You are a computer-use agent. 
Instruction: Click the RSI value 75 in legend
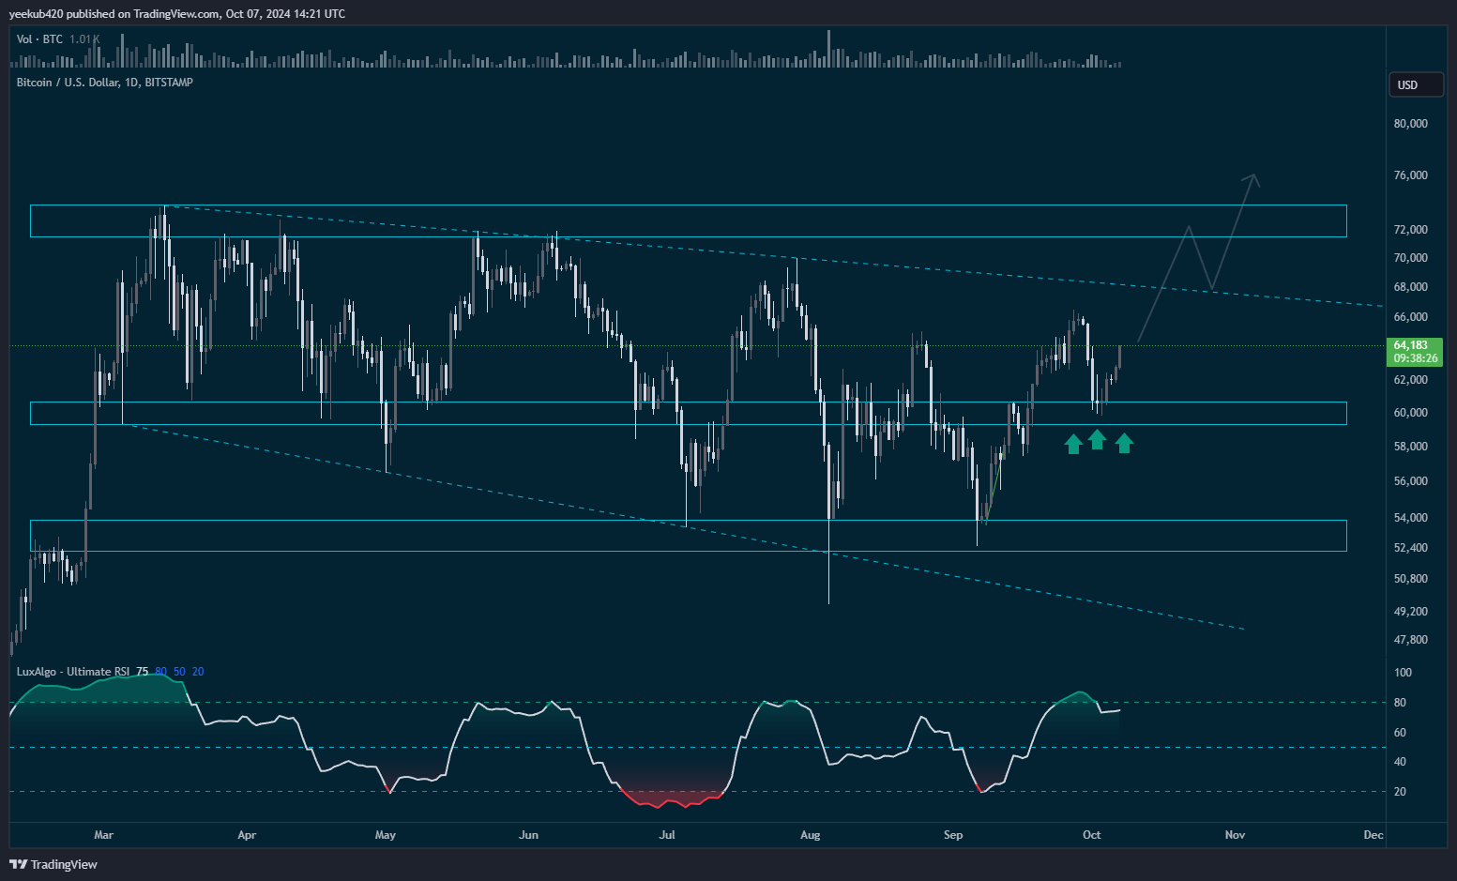click(x=142, y=672)
